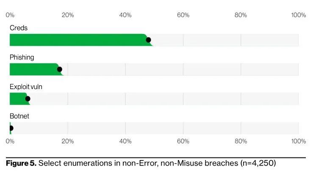Image resolution: width=316 pixels, height=177 pixels.
Task: Click the Botnet category label
Action: coord(19,116)
